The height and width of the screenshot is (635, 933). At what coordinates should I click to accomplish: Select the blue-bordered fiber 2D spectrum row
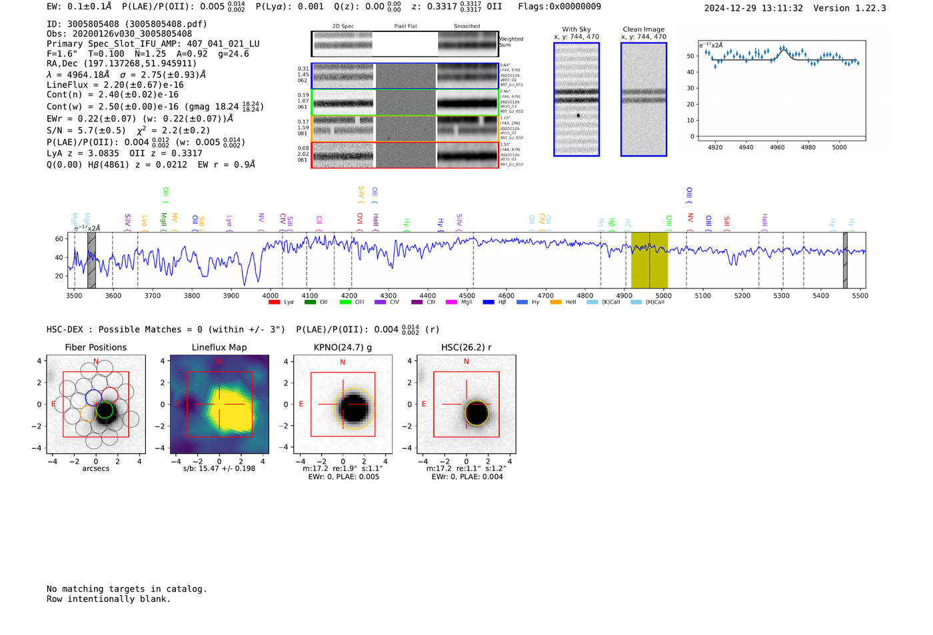pos(405,76)
